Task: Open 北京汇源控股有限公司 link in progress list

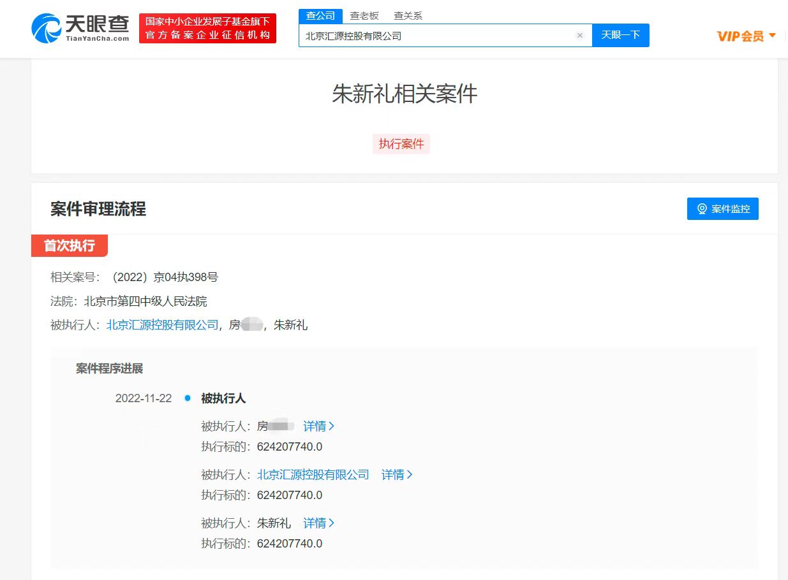Action: point(313,475)
